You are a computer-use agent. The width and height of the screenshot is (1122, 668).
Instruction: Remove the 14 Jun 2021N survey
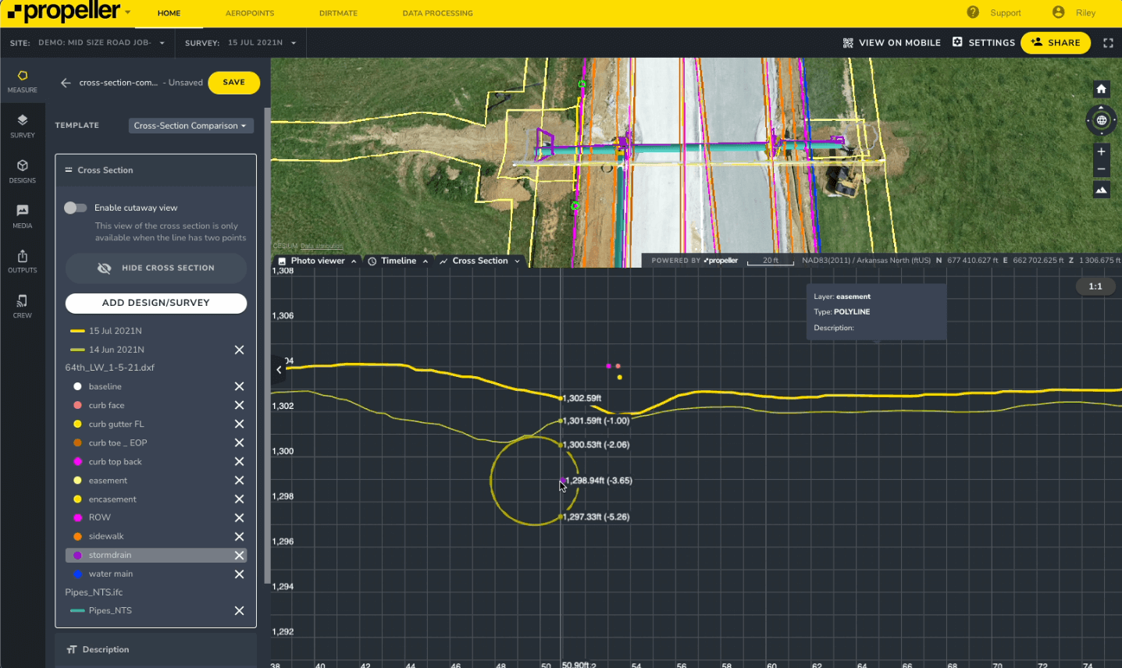(240, 350)
